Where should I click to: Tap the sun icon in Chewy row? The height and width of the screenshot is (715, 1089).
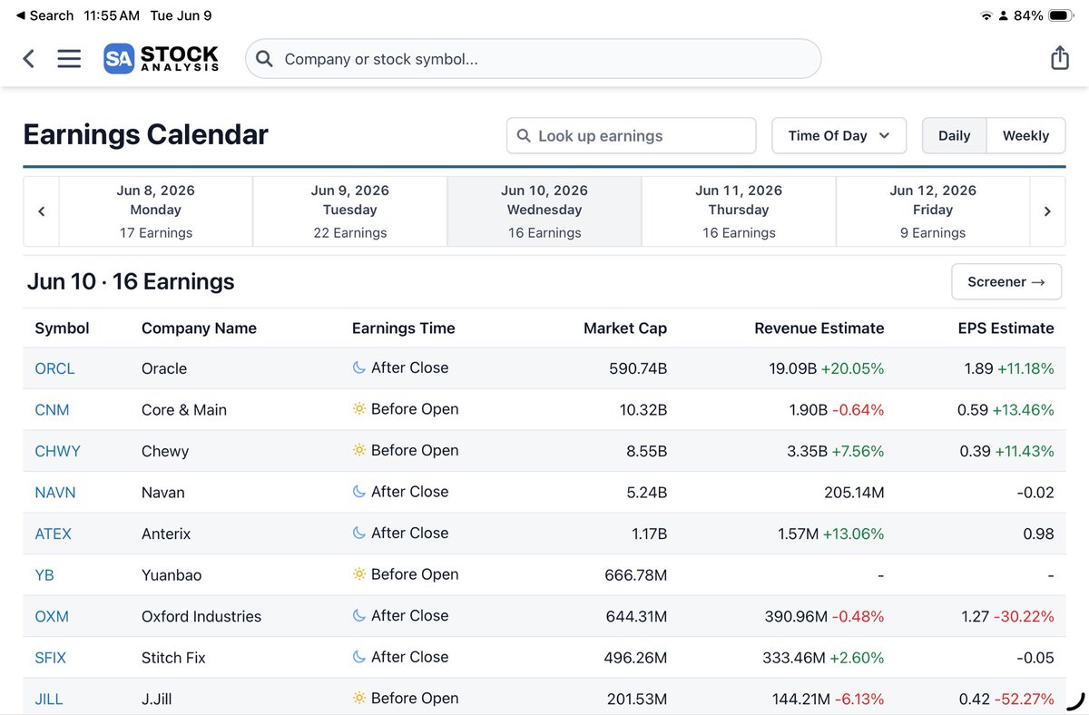tap(359, 450)
